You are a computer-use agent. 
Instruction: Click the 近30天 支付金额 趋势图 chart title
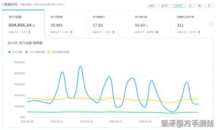pos(25,43)
